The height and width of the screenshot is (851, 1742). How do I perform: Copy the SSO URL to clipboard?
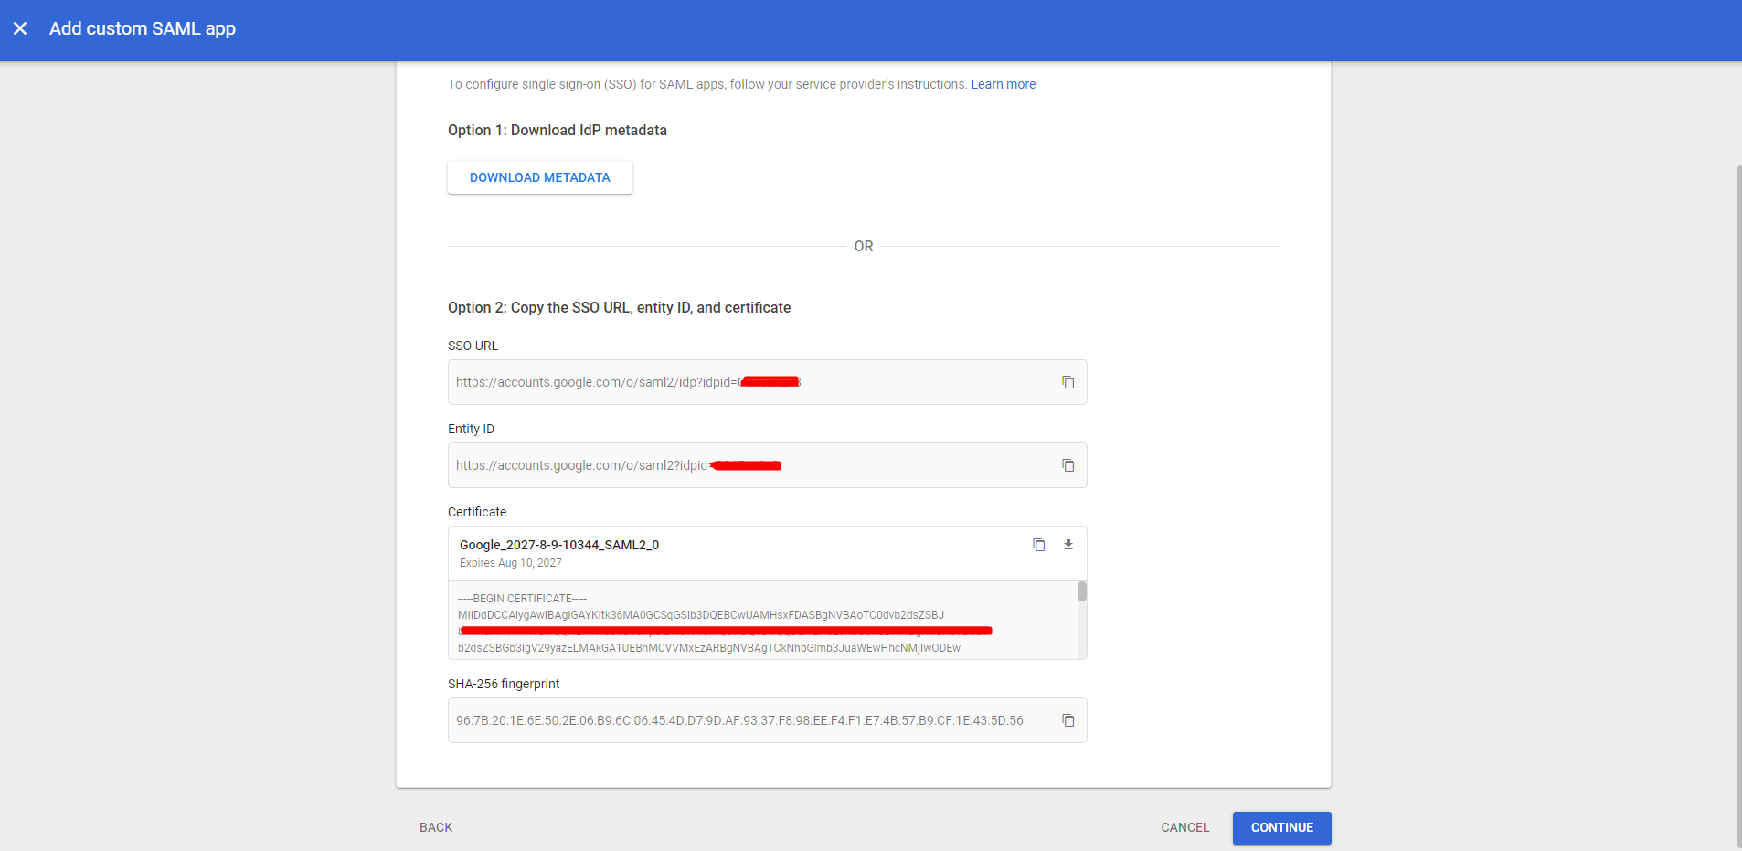pyautogui.click(x=1068, y=382)
